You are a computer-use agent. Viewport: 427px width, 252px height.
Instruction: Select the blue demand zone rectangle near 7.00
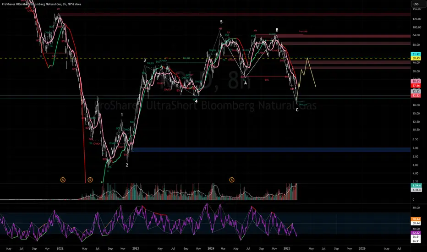271,150
